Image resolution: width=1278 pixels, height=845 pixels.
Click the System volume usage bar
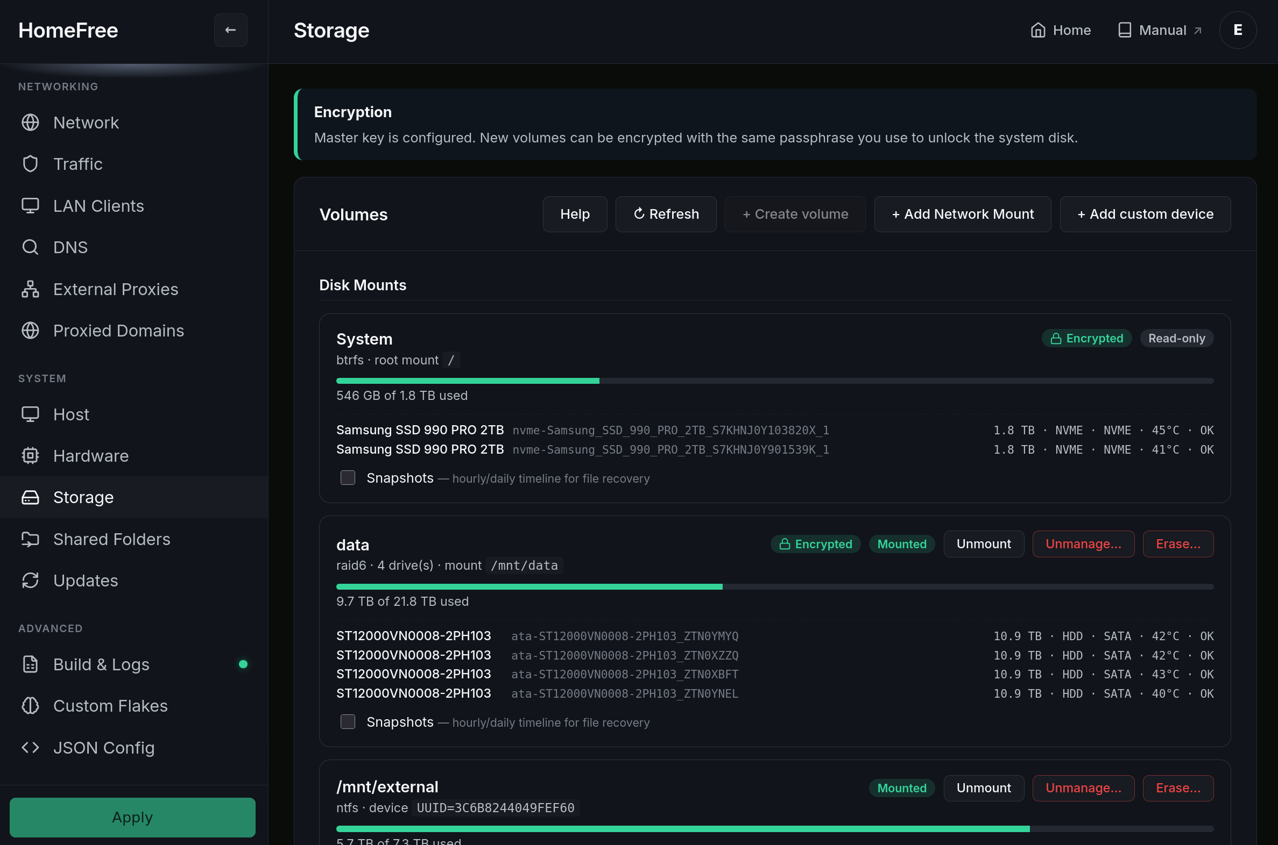pyautogui.click(x=775, y=381)
